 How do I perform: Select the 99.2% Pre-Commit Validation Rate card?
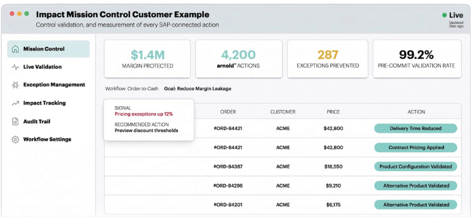[417, 59]
